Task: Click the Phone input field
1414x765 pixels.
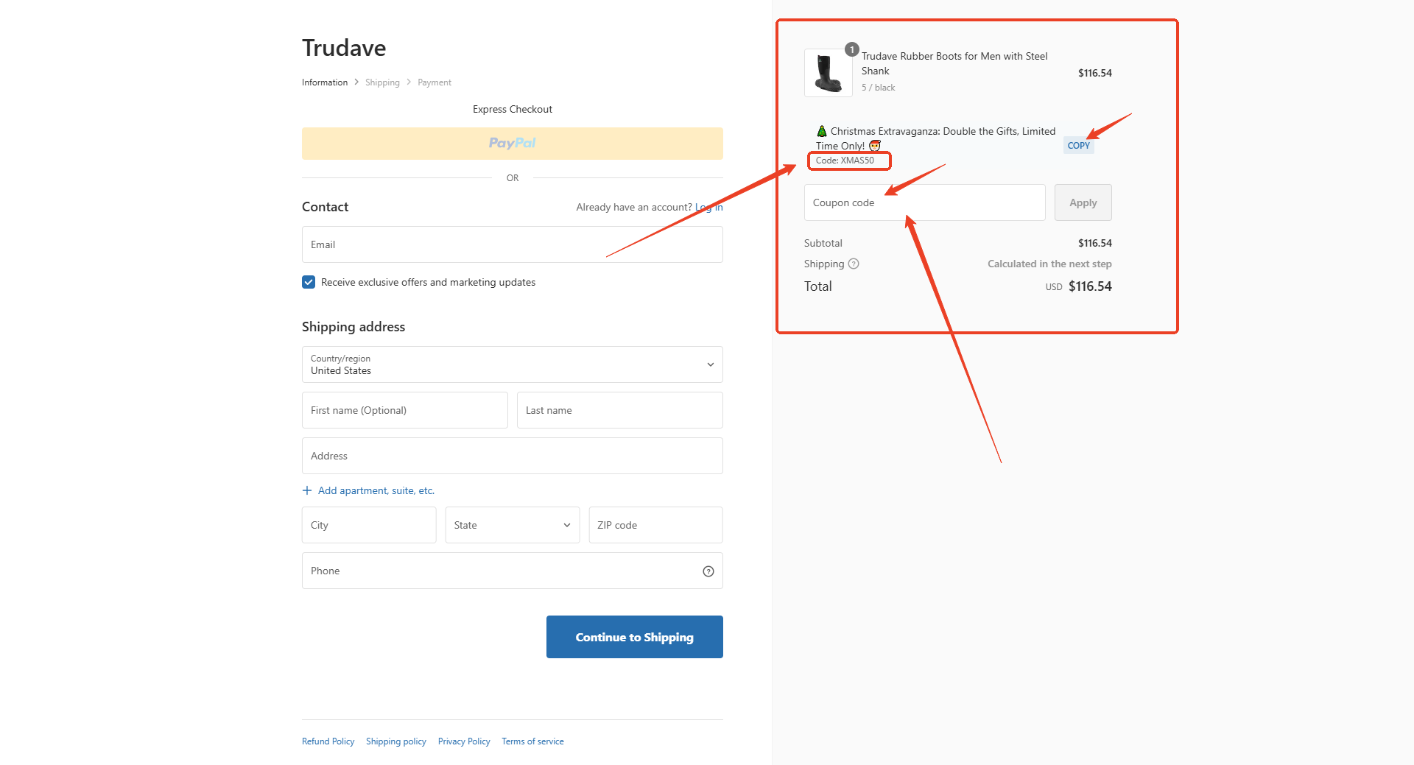Action: click(513, 571)
